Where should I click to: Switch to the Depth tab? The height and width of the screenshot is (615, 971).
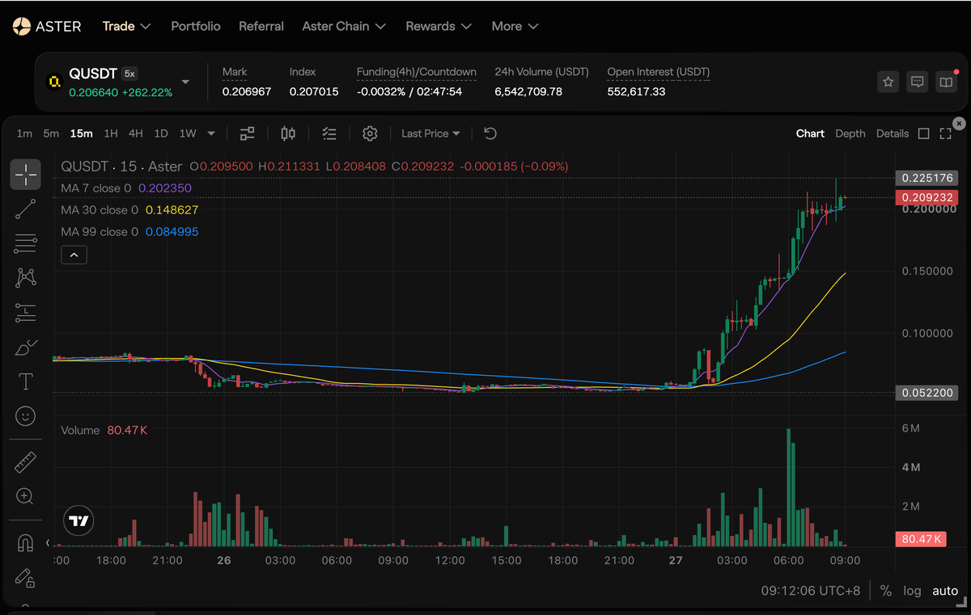(850, 133)
